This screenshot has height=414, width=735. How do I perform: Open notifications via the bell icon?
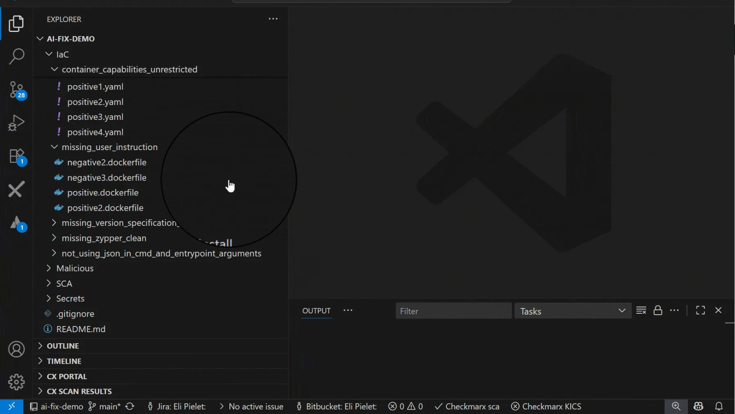(719, 406)
